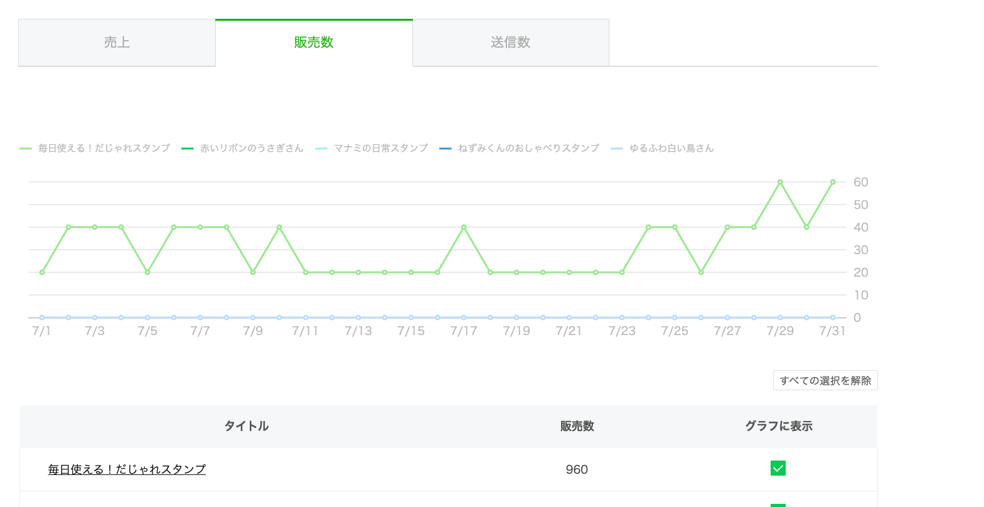The image size is (984, 507).
Task: Click the 7/15 zero-value blue data point
Action: [411, 318]
